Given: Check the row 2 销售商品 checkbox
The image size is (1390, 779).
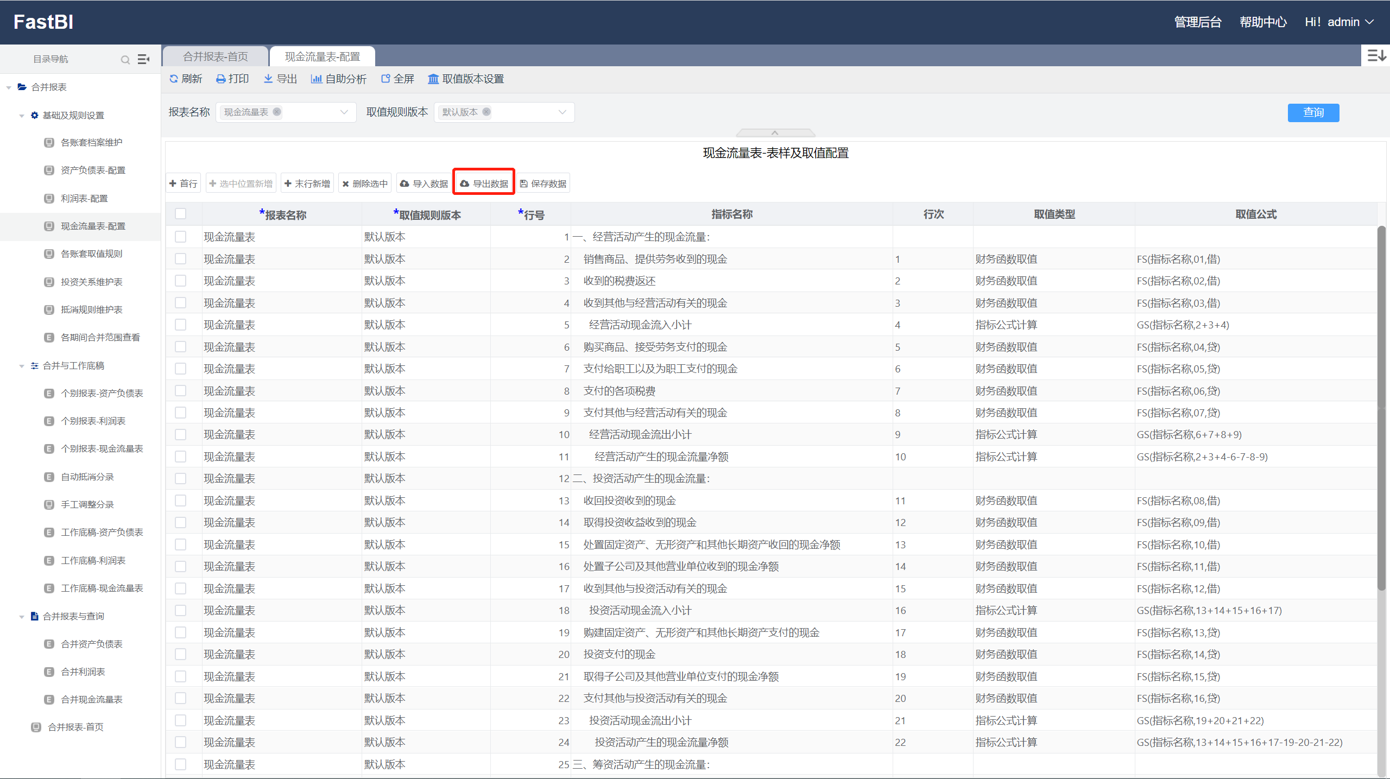Looking at the screenshot, I should 181,259.
